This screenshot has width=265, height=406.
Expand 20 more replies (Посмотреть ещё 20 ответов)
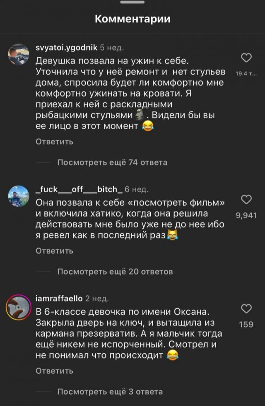pos(115,271)
